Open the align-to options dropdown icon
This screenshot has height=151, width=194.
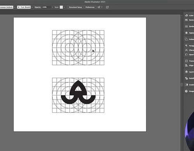pyautogui.click(x=100, y=7)
